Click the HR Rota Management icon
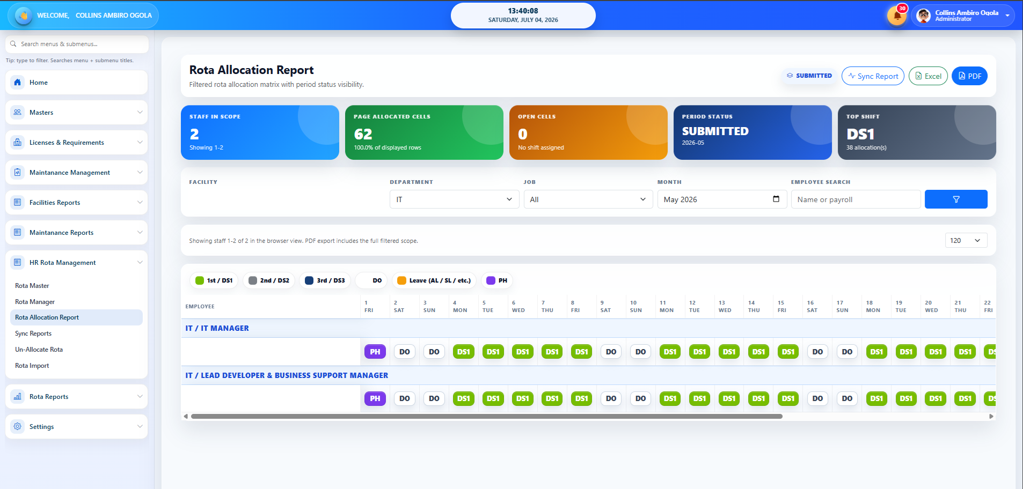This screenshot has height=489, width=1023. click(18, 263)
